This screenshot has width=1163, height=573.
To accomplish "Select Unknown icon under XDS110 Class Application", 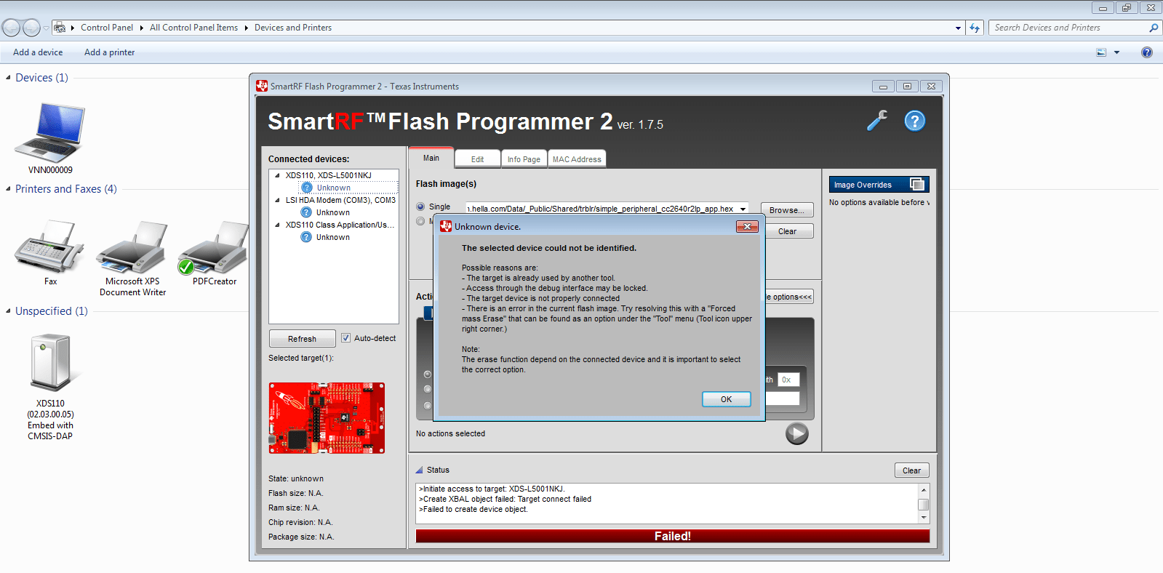I will click(x=306, y=237).
